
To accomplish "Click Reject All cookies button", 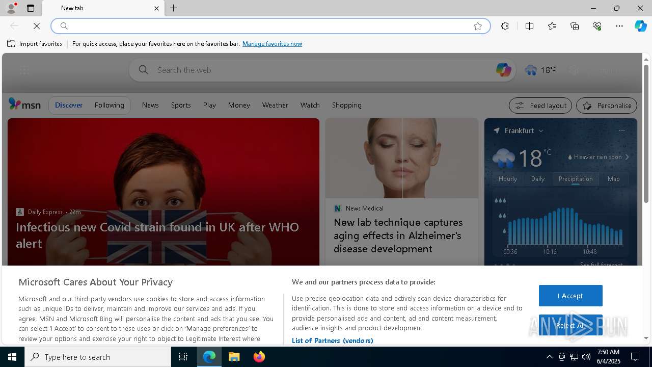I will point(570,325).
